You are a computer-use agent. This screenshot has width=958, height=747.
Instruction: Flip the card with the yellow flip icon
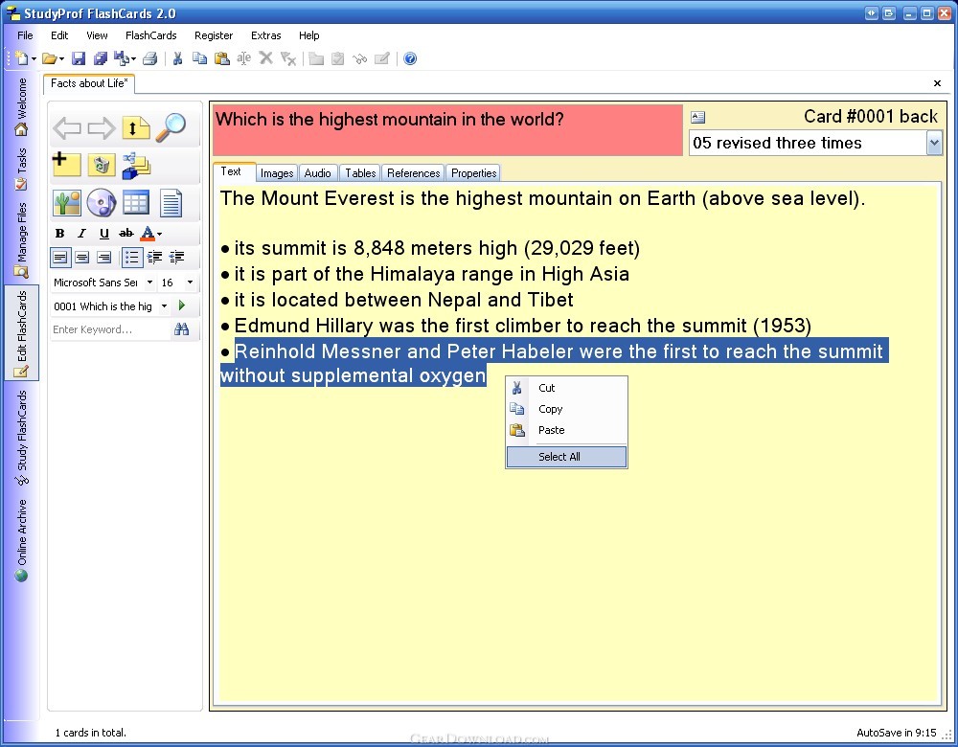(136, 127)
